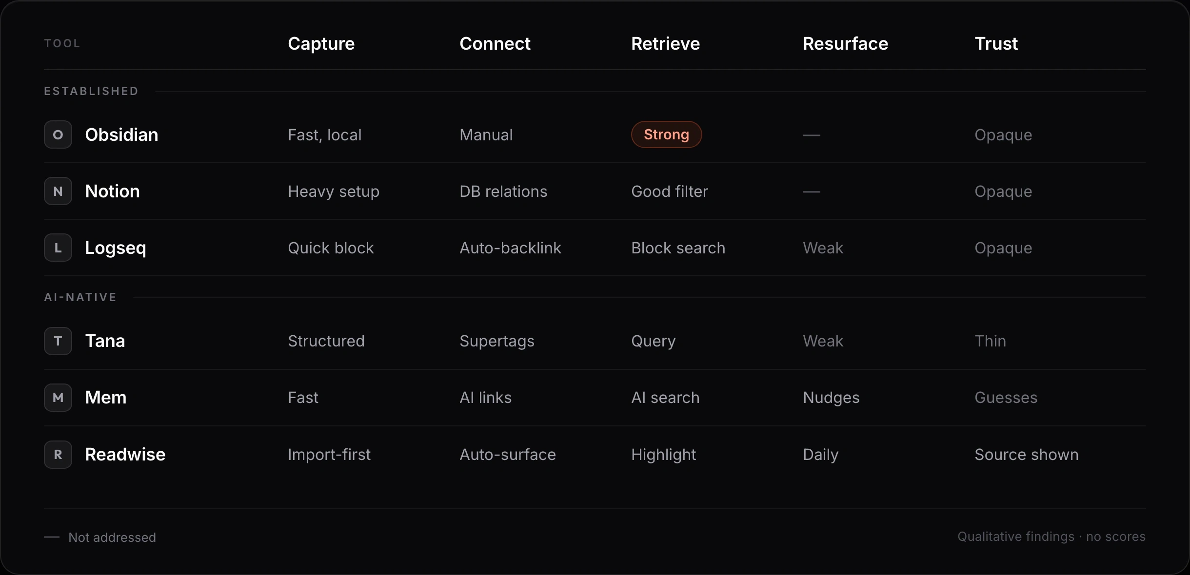Click 'Manual' in Obsidian row
1190x575 pixels.
pos(486,135)
